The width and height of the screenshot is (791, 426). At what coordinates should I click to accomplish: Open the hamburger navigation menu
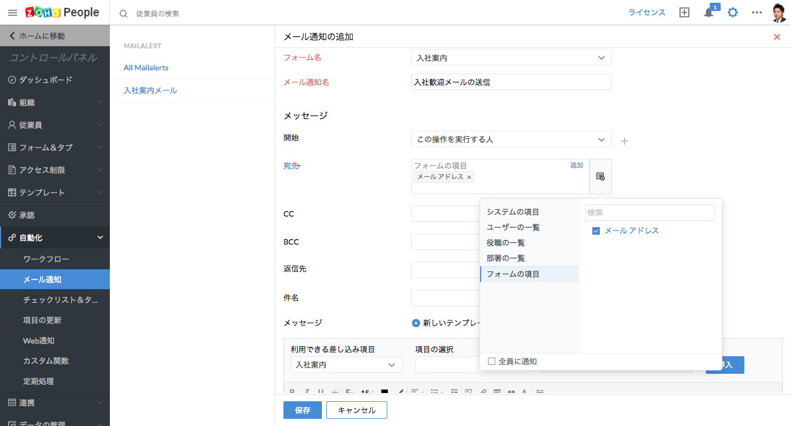click(13, 13)
